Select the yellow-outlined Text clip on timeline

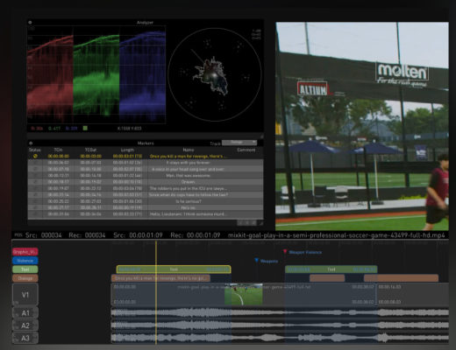174,269
